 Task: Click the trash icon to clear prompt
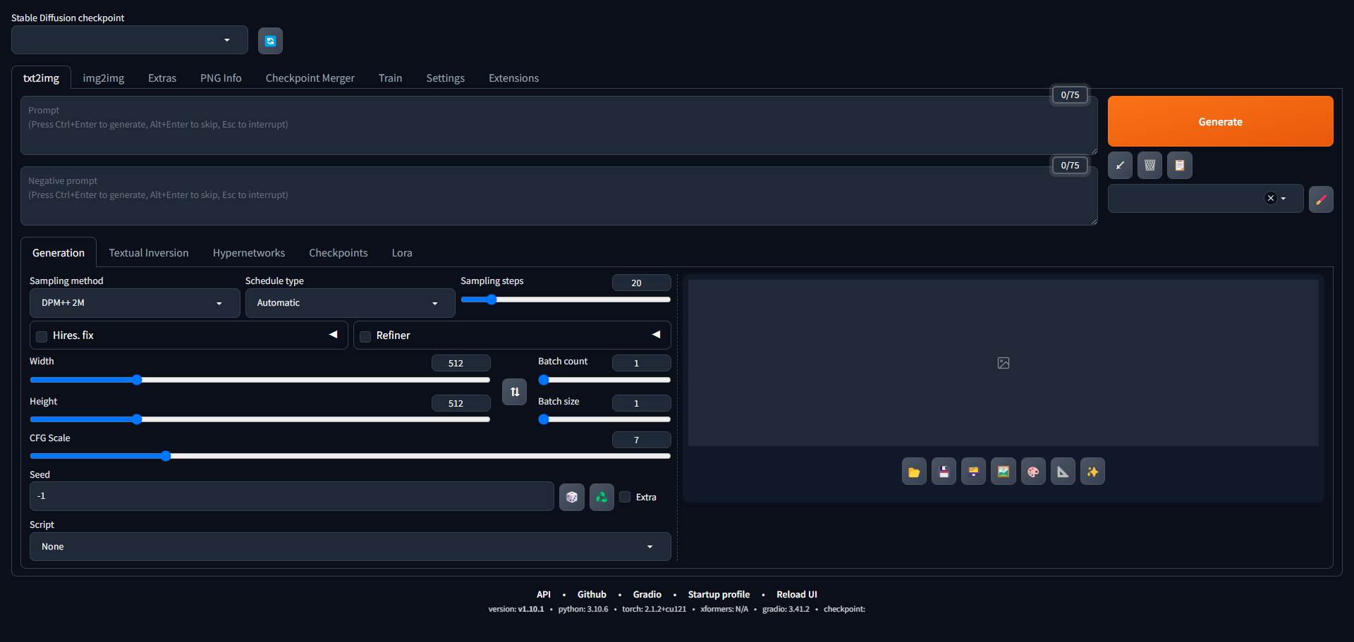[x=1149, y=166]
